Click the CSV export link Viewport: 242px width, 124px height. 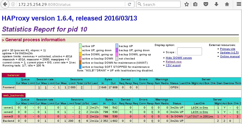pos(173,65)
